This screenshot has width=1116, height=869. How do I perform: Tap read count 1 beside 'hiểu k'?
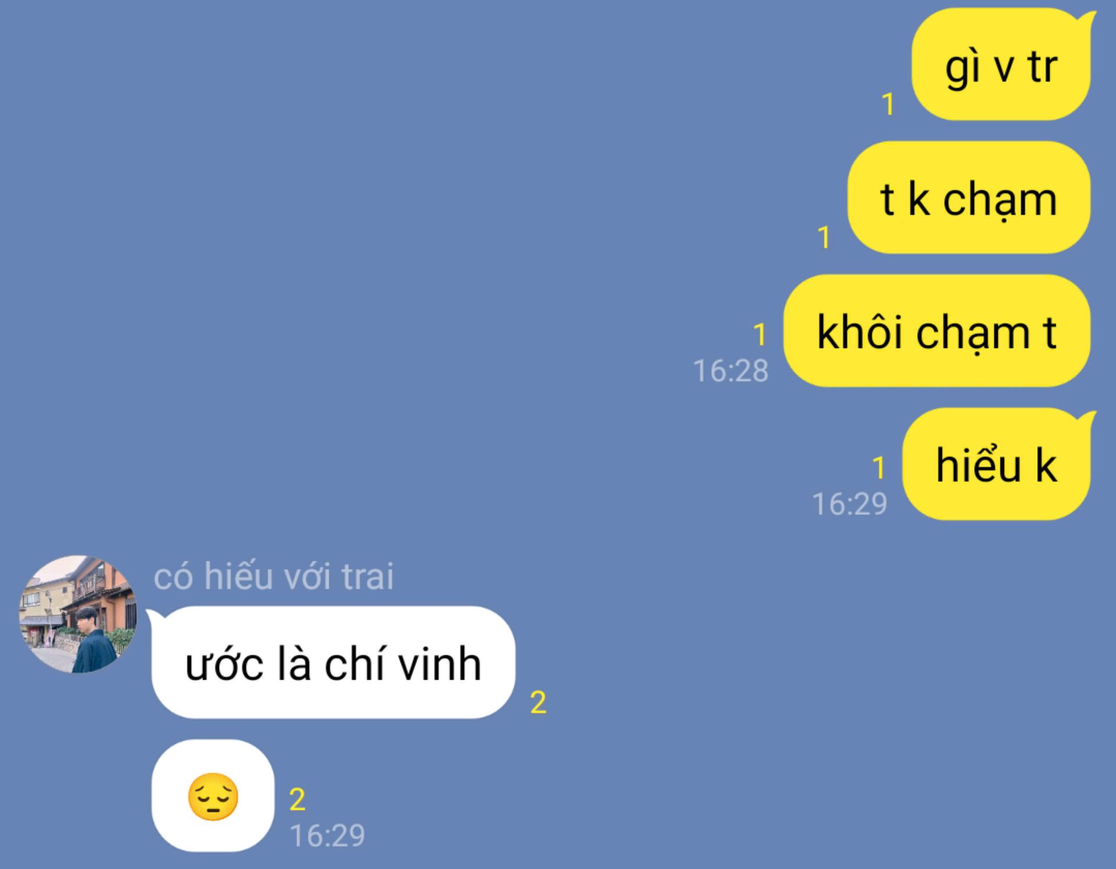878,468
